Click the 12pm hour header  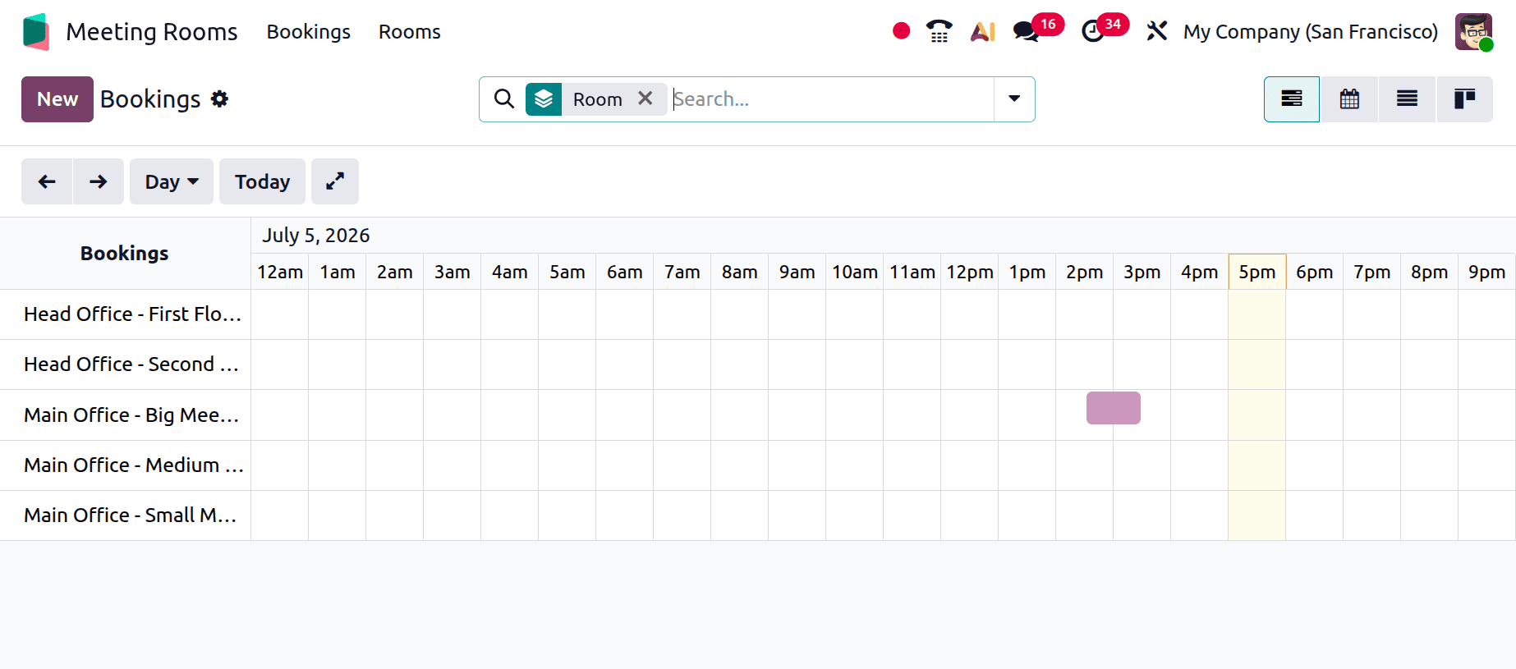pos(970,272)
